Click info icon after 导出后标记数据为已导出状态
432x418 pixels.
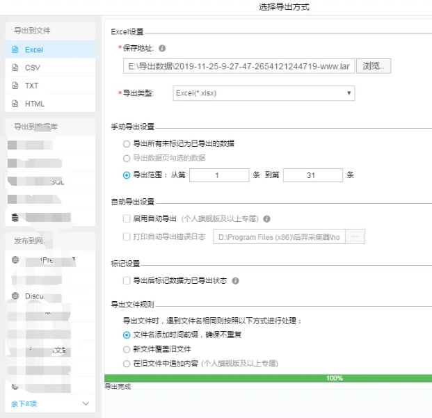tap(235, 282)
